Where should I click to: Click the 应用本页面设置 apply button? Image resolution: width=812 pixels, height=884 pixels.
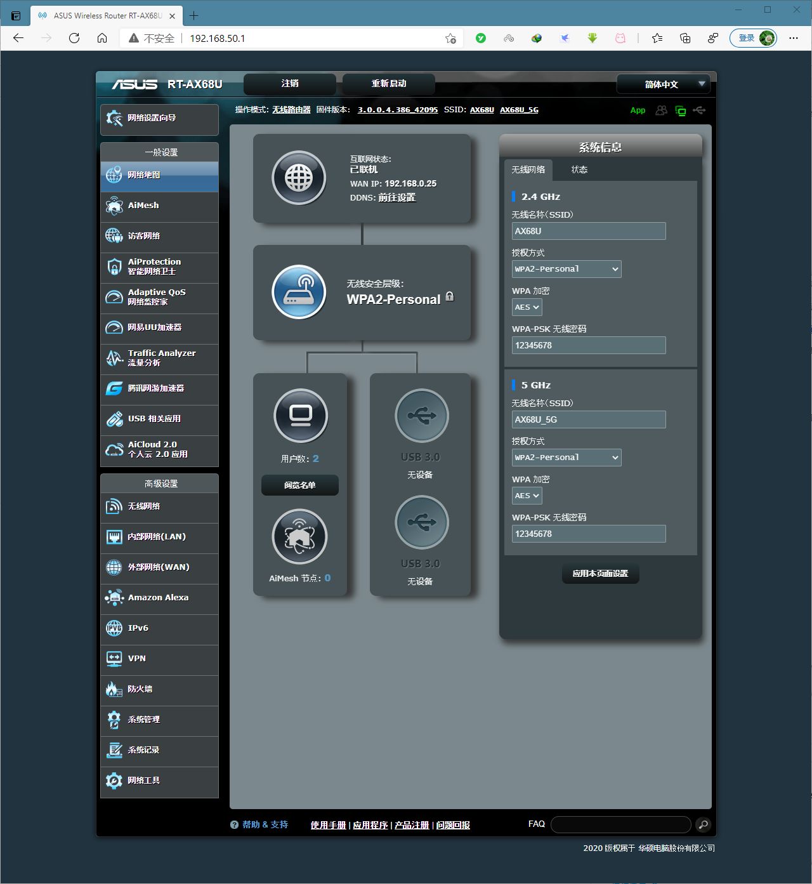600,574
